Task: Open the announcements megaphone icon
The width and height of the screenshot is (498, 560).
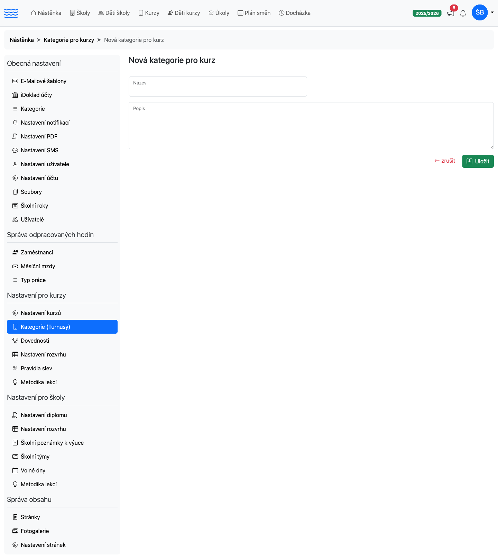Action: point(450,13)
